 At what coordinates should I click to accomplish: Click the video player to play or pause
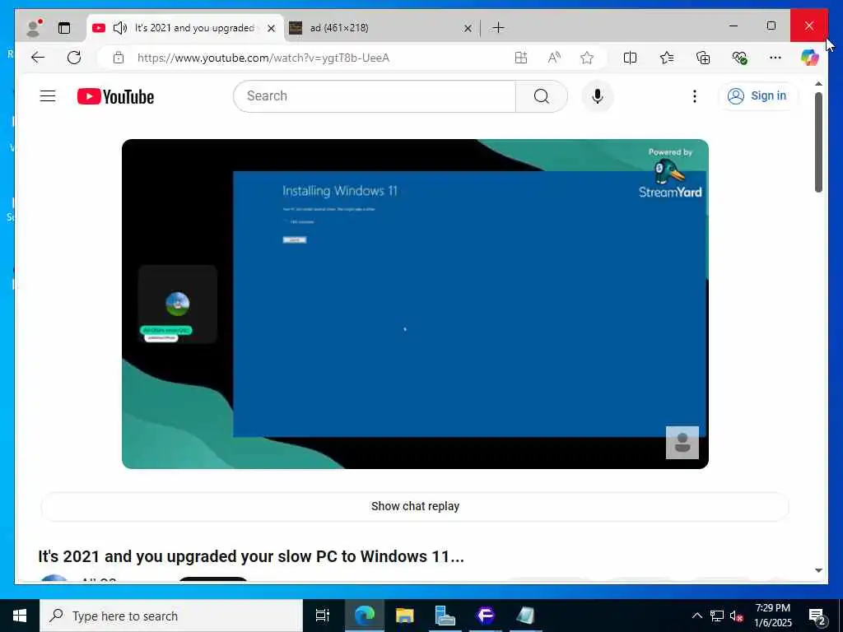[x=415, y=304]
